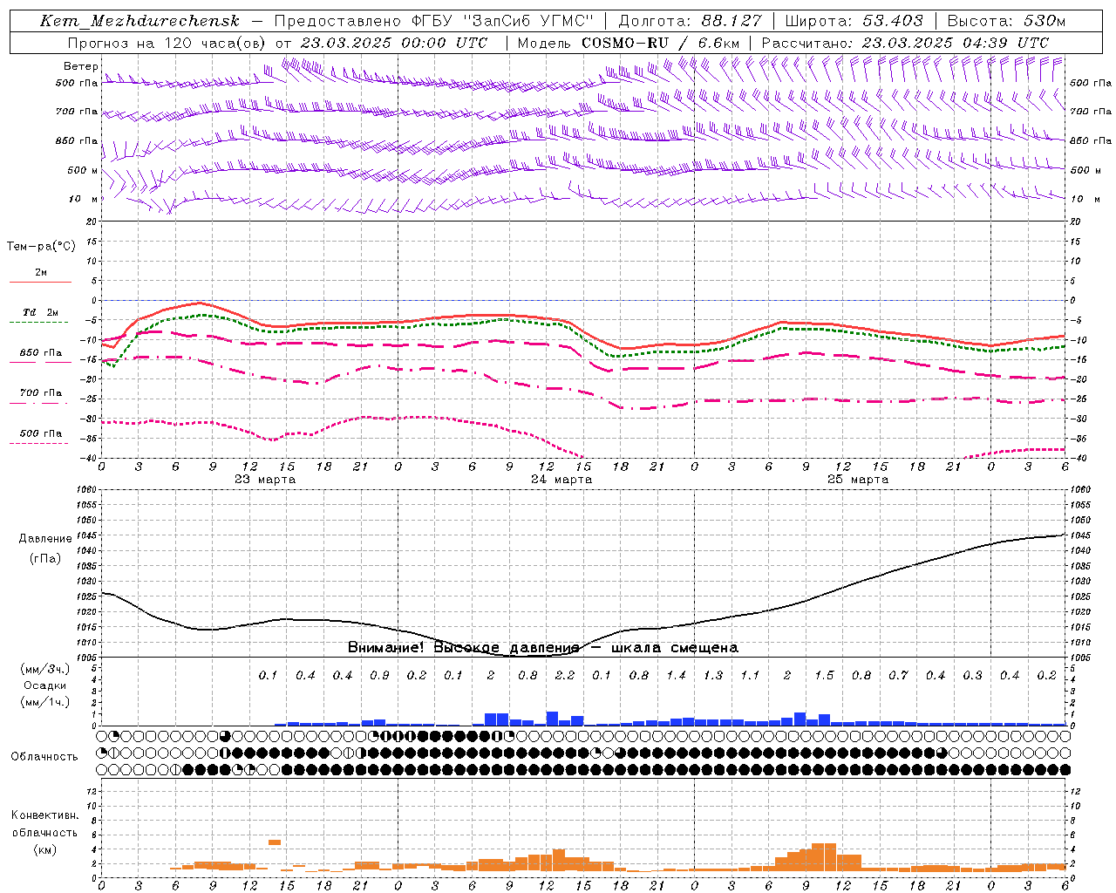Click the 1.5 precipitation value
The width and height of the screenshot is (1116, 893).
coord(824,676)
